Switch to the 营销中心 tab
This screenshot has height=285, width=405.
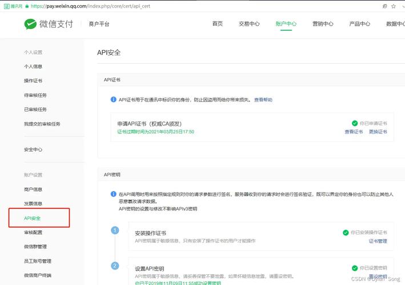(323, 24)
